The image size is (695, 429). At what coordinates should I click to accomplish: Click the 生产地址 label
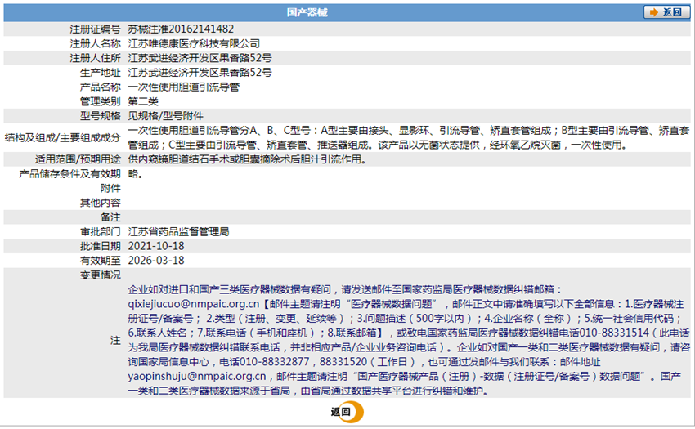click(x=101, y=73)
